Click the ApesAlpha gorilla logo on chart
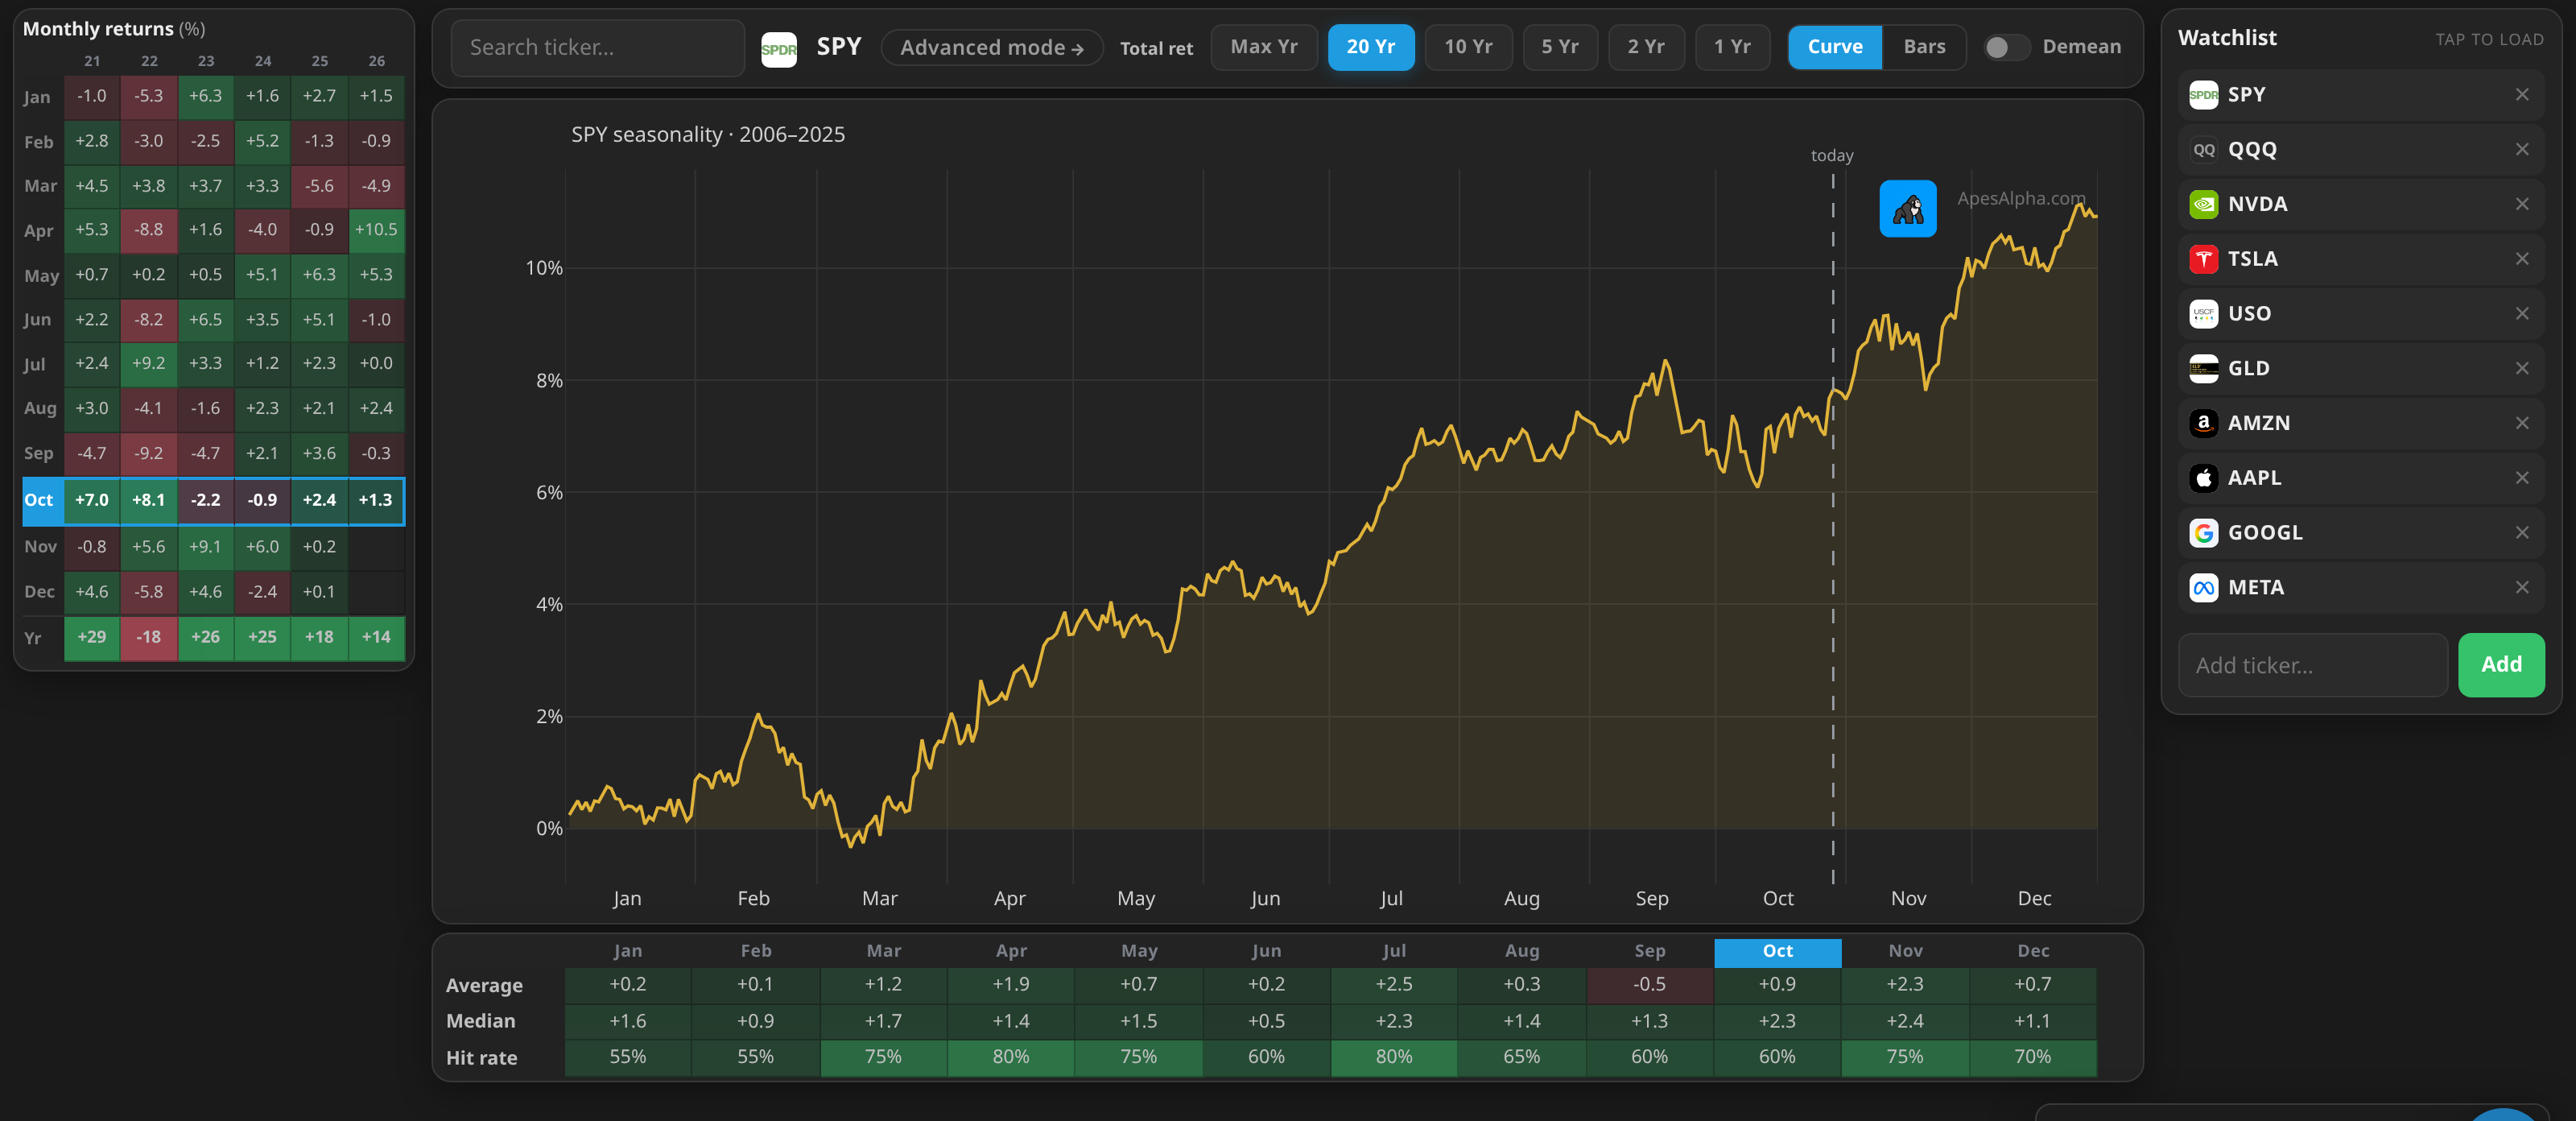 [x=1907, y=209]
